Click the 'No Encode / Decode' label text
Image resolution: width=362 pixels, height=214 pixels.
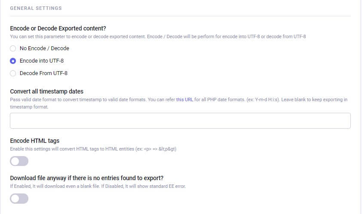coord(44,48)
